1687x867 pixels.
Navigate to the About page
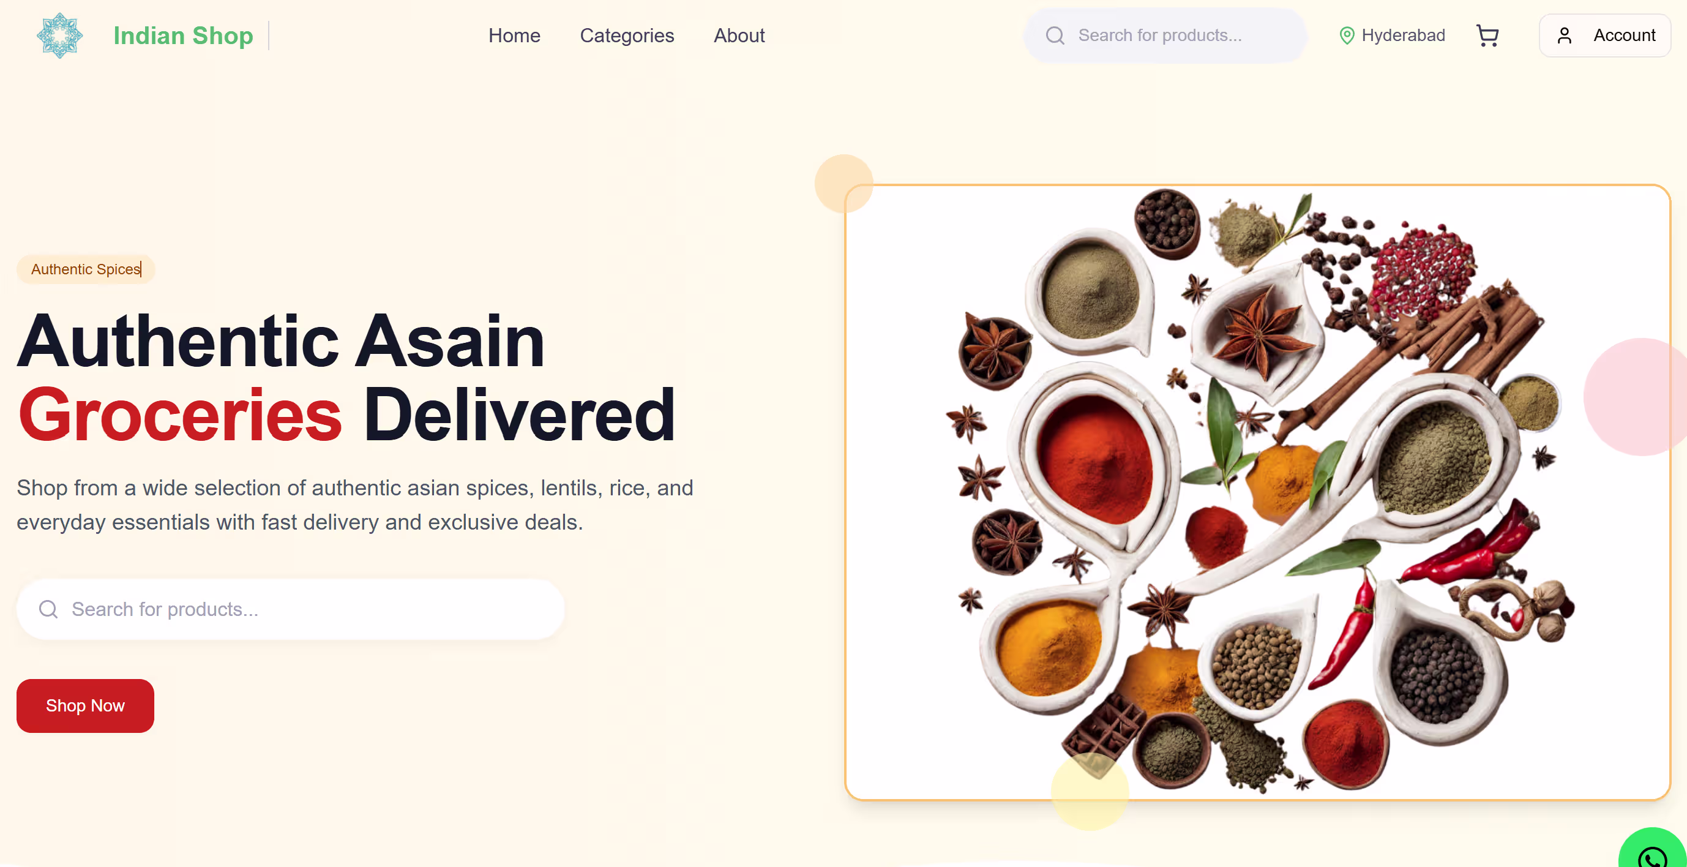pyautogui.click(x=739, y=36)
